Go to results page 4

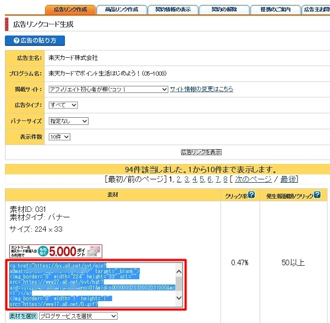[x=195, y=179]
